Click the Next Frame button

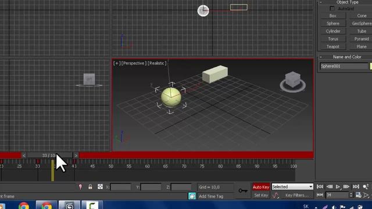pyautogui.click(x=346, y=187)
